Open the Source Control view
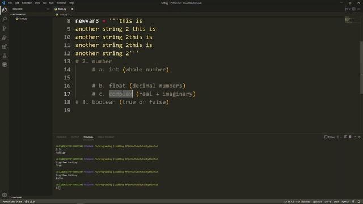The image size is (363, 204). click(x=5, y=28)
